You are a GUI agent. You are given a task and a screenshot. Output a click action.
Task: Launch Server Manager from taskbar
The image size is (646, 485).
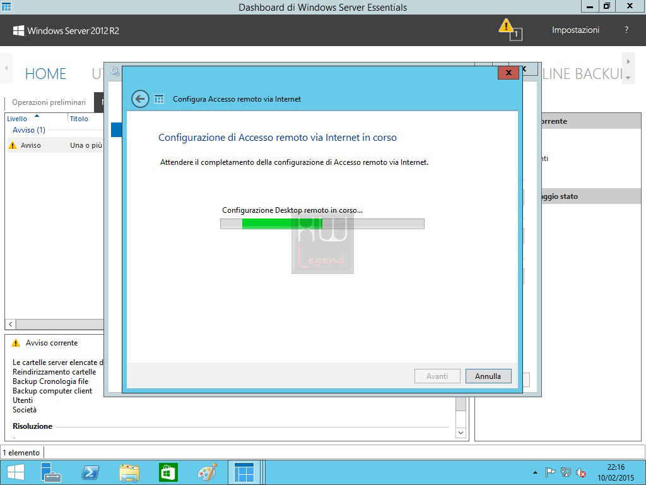50,472
